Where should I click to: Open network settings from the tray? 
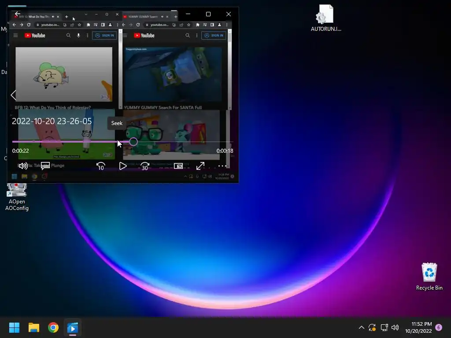coord(384,327)
